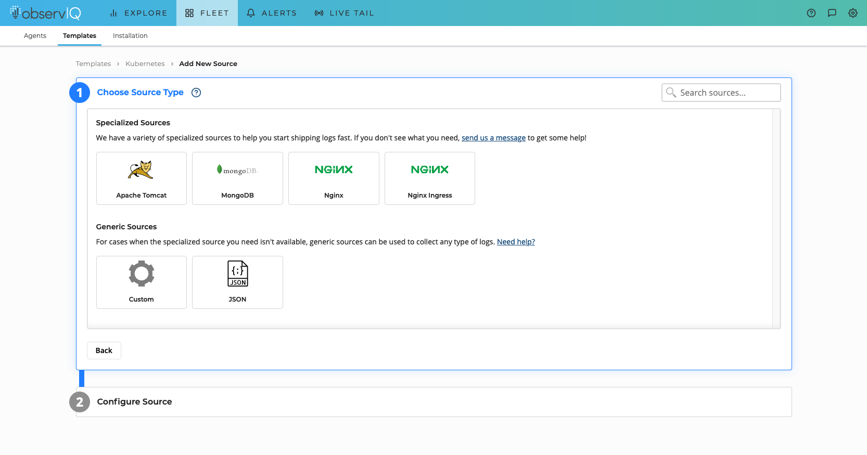Click the Configure Source step heading

click(134, 401)
